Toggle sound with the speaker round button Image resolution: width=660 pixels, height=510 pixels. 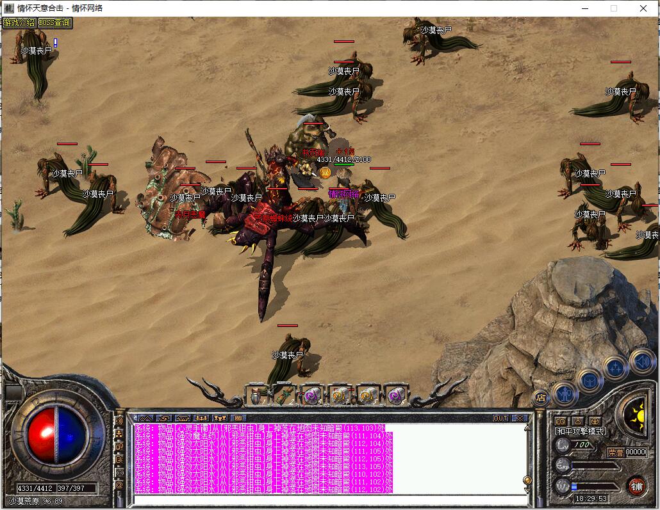click(642, 362)
